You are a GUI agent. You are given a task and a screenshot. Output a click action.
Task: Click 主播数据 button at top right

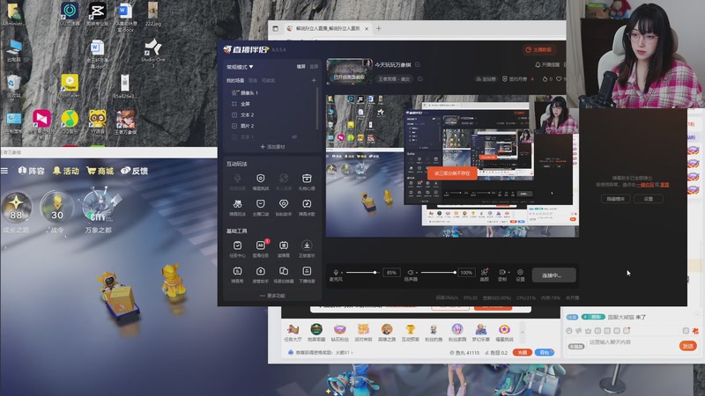click(538, 50)
